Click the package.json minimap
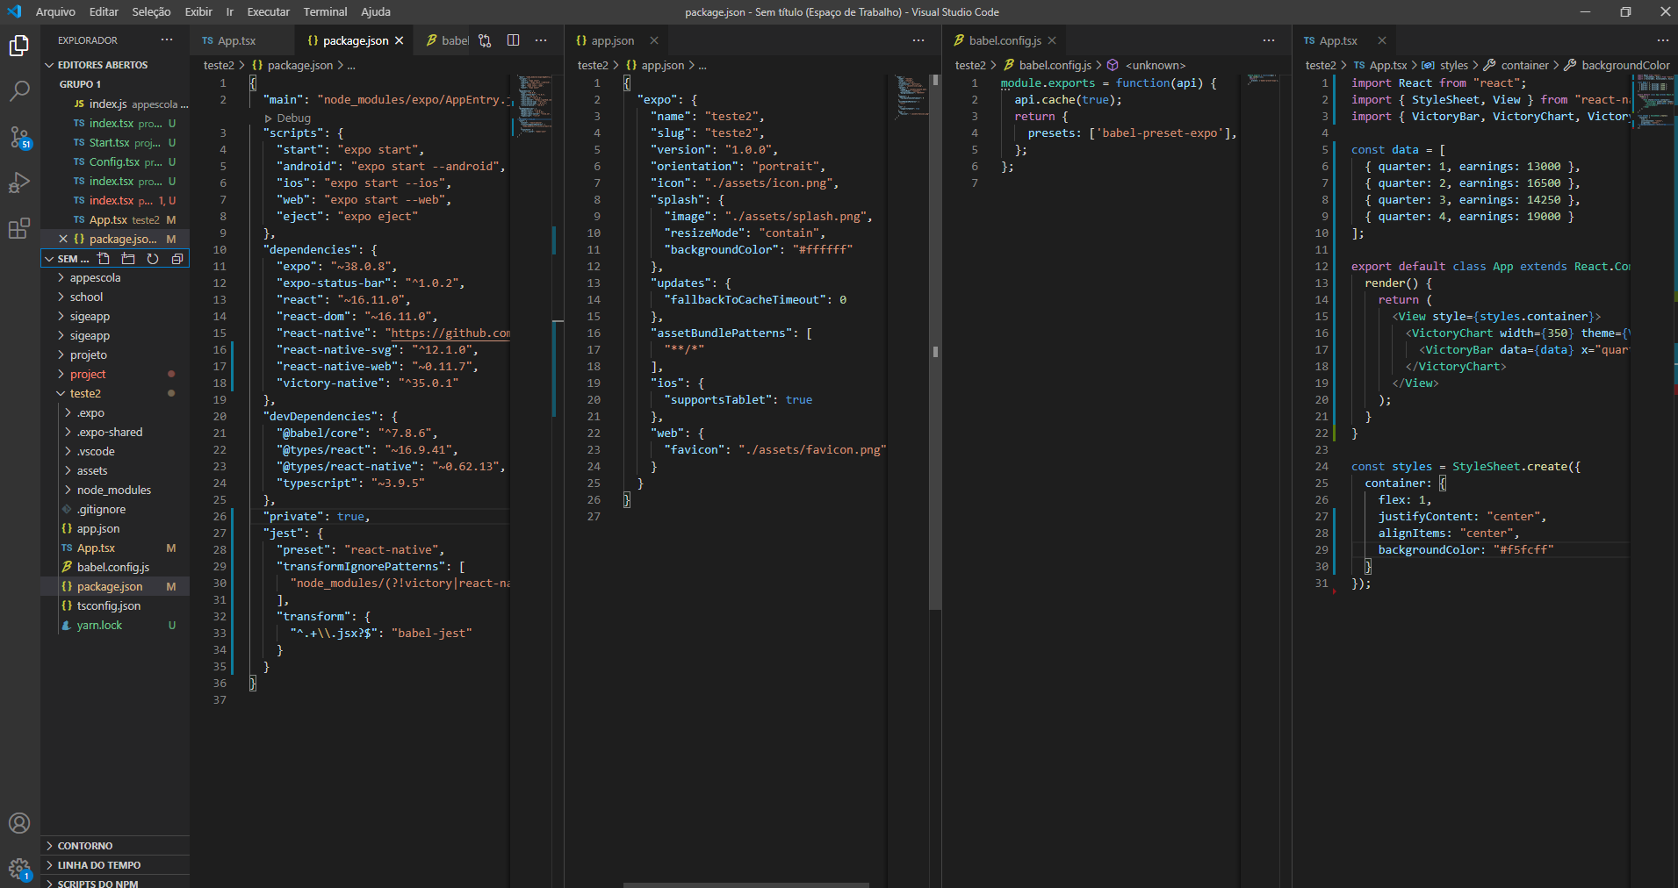The image size is (1678, 888). tap(535, 105)
